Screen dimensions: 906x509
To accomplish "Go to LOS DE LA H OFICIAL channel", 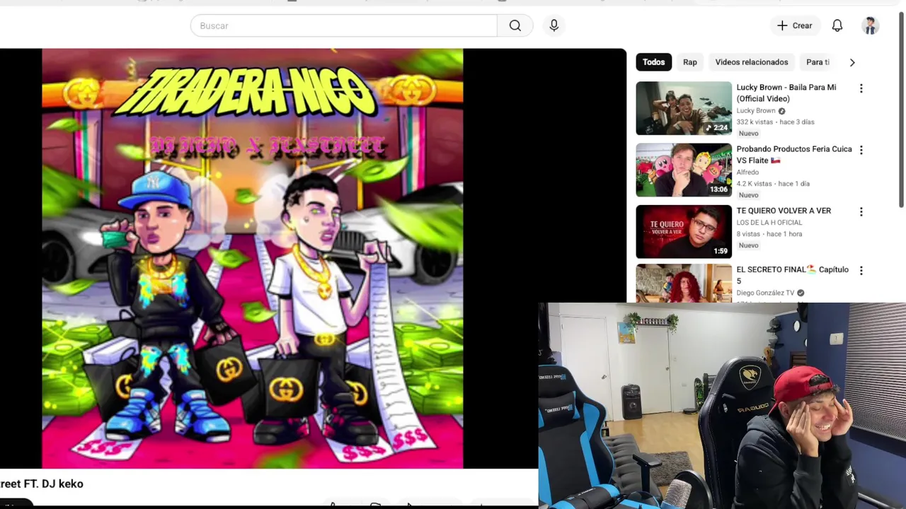I will [x=769, y=222].
